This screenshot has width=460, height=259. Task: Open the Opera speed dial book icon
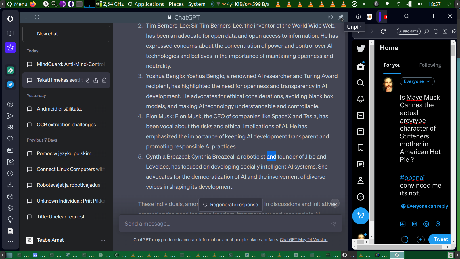(10, 33)
